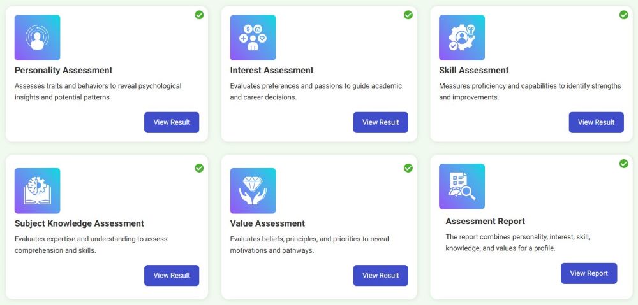Click the green checkmark on Interest Assessment
Image resolution: width=638 pixels, height=305 pixels.
coord(408,15)
